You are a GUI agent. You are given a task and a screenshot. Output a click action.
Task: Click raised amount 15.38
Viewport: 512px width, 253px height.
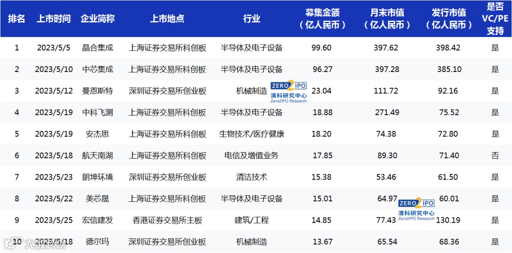[321, 177]
